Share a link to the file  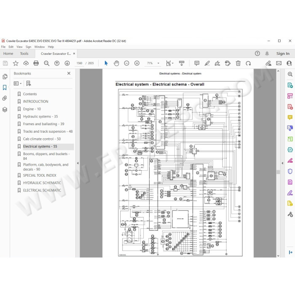(268, 63)
